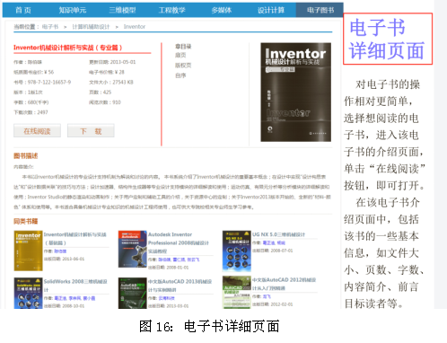Select the 电子图书 tab
This screenshot has height=343, width=447.
coord(320,10)
